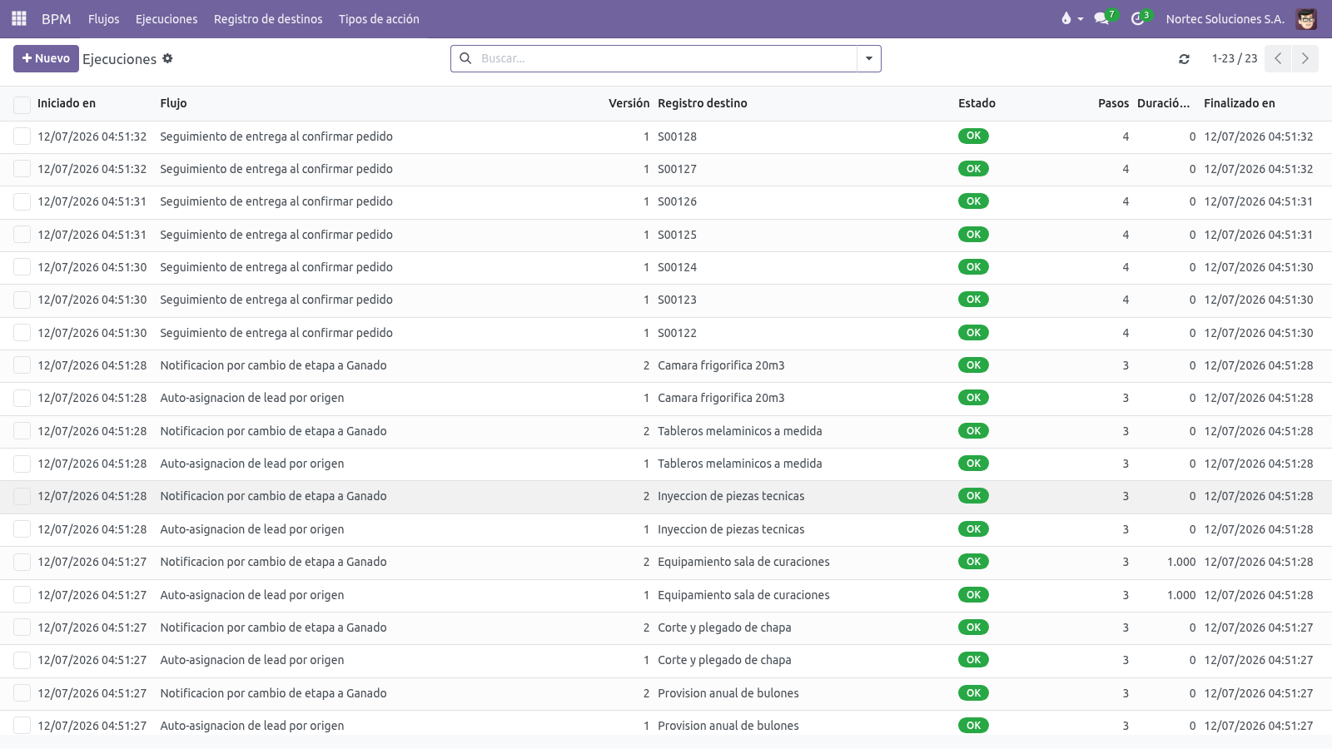Open the apps grid menu icon
The image size is (1332, 749).
19,18
